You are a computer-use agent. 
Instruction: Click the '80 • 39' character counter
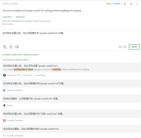122,47
